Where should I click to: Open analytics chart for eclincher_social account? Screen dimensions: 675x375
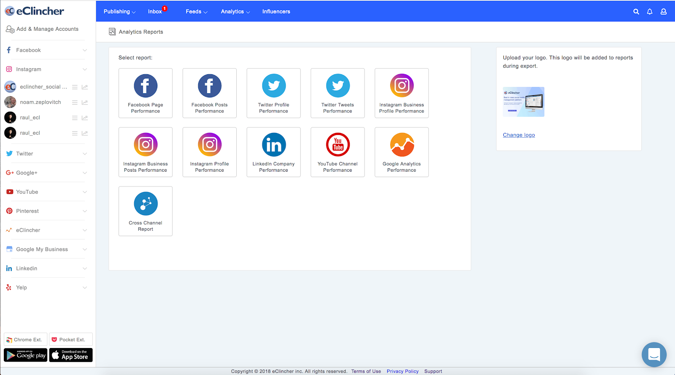coord(85,87)
